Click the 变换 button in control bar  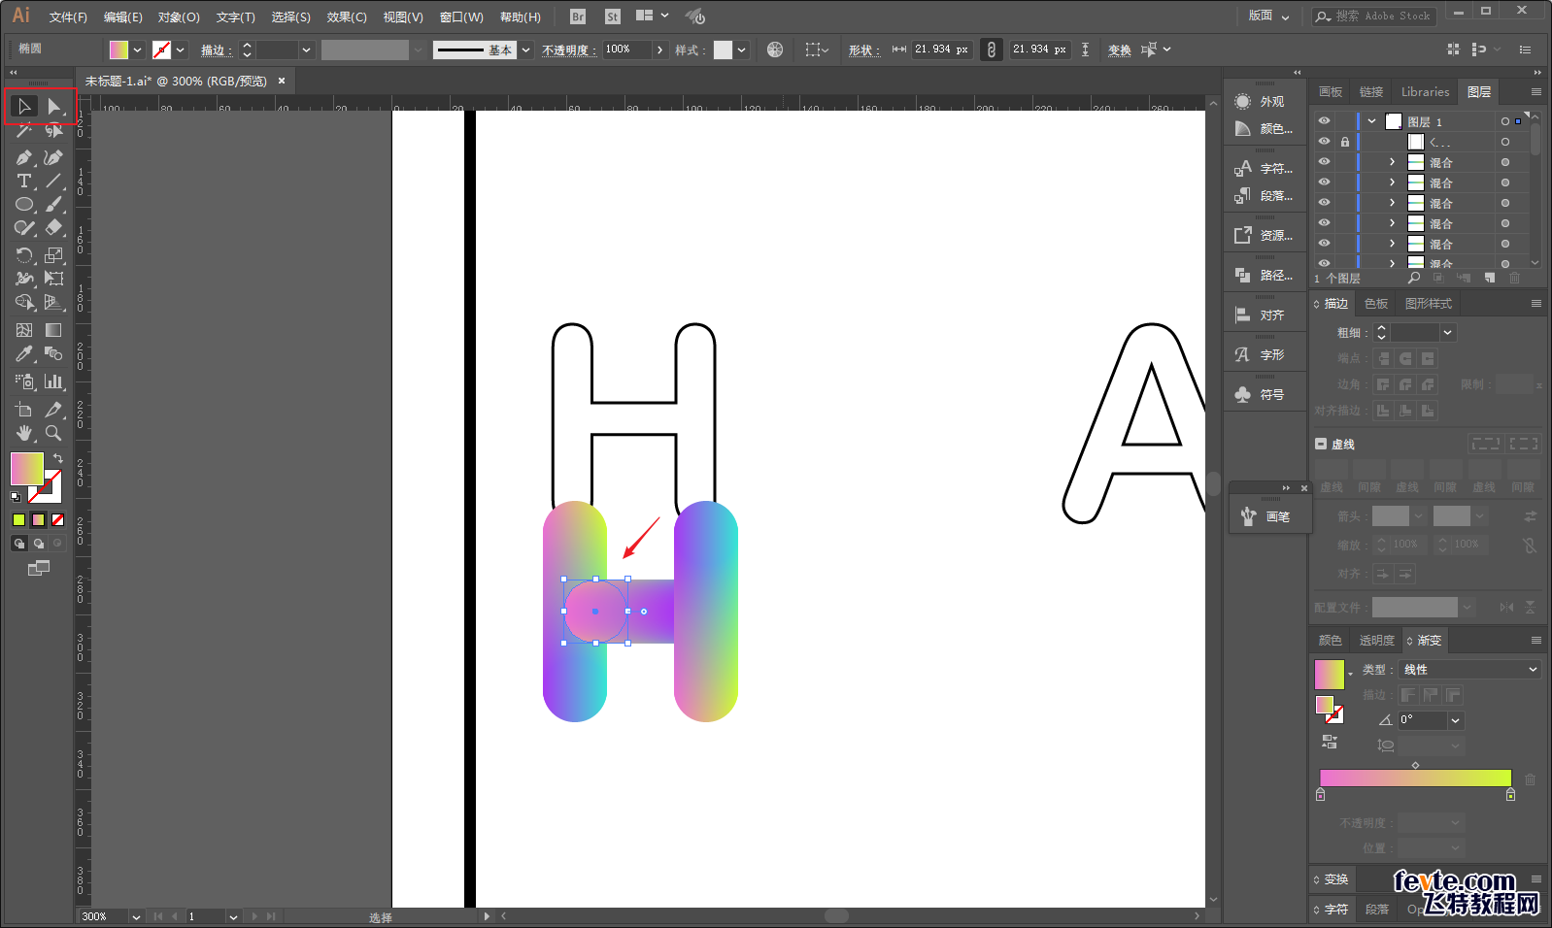(x=1119, y=50)
